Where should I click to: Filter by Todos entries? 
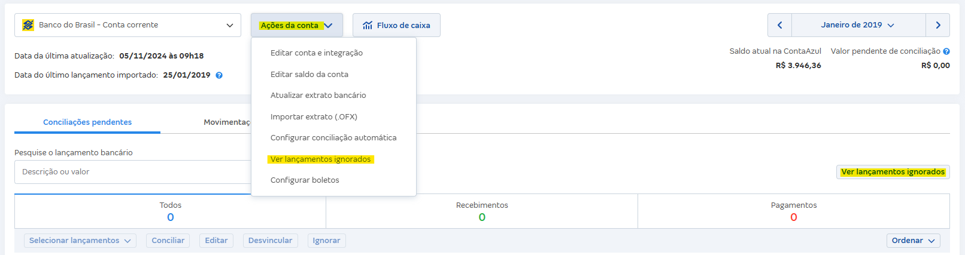point(171,211)
